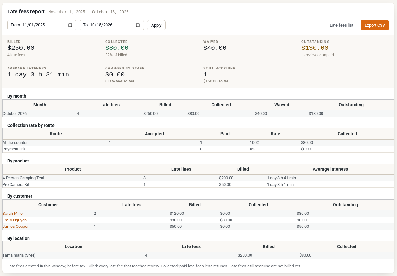Screen dimensions: 397x276
Task: Click the 'Customer' column header
Action: (x=48, y=205)
